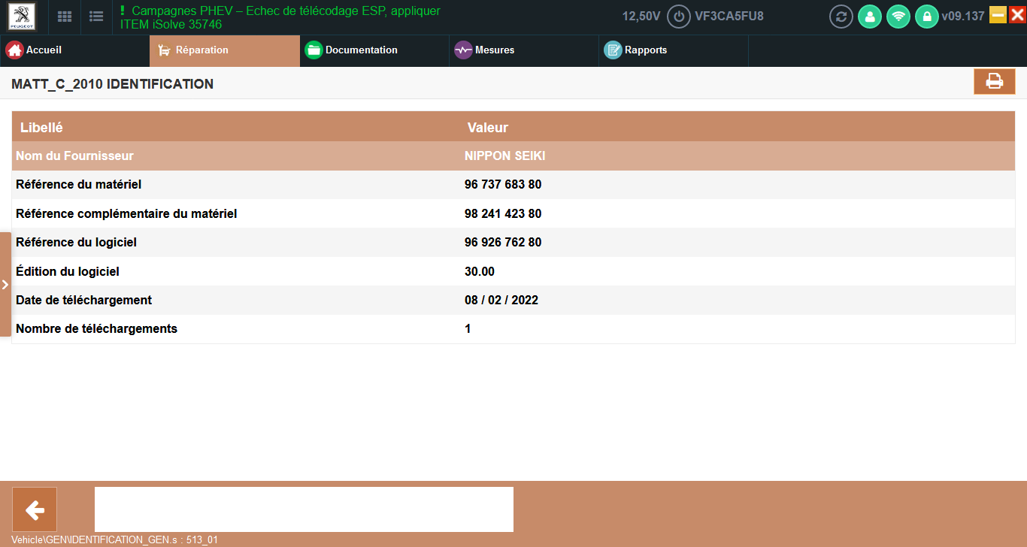Open the user profile icon
This screenshot has height=547, width=1027.
pos(870,17)
